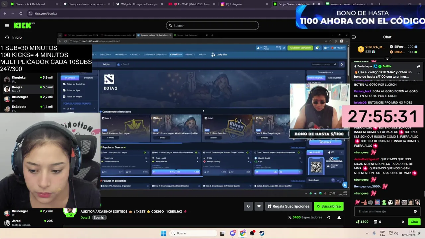
Task: Click Contraer bloque in bet slip
Action: (x=325, y=72)
